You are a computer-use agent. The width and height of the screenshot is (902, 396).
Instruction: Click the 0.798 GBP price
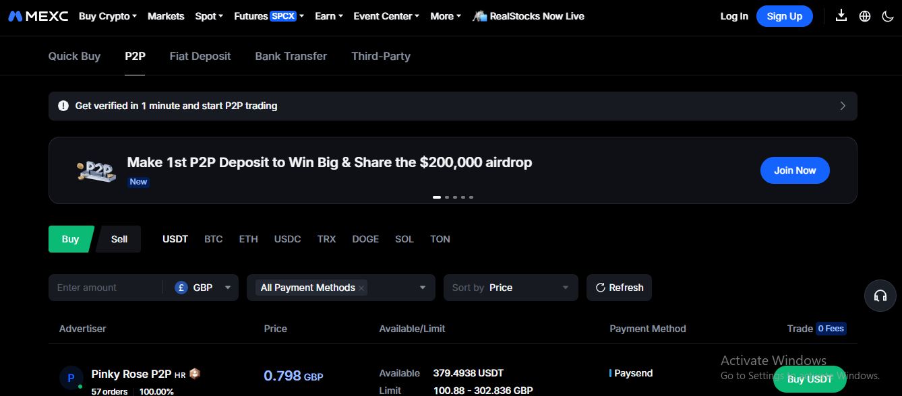293,376
